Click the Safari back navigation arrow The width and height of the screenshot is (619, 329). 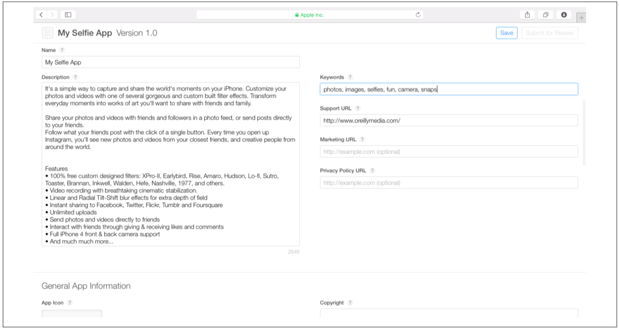pyautogui.click(x=41, y=15)
